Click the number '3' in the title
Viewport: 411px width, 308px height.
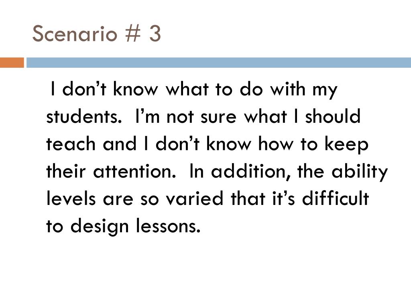(155, 34)
